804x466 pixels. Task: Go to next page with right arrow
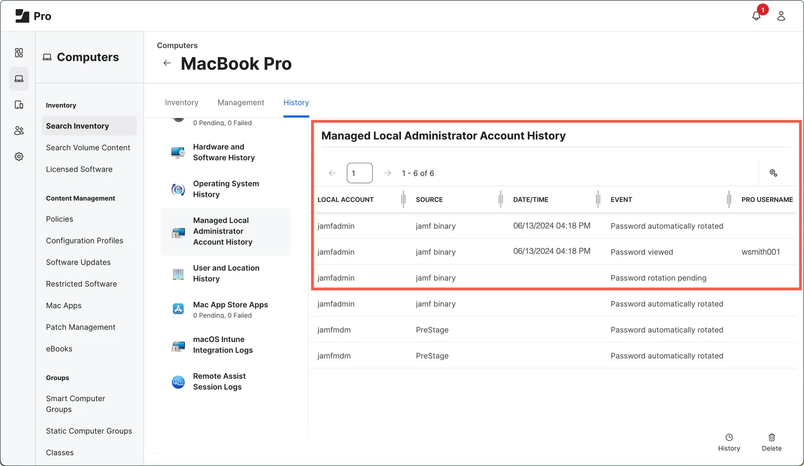pyautogui.click(x=387, y=173)
